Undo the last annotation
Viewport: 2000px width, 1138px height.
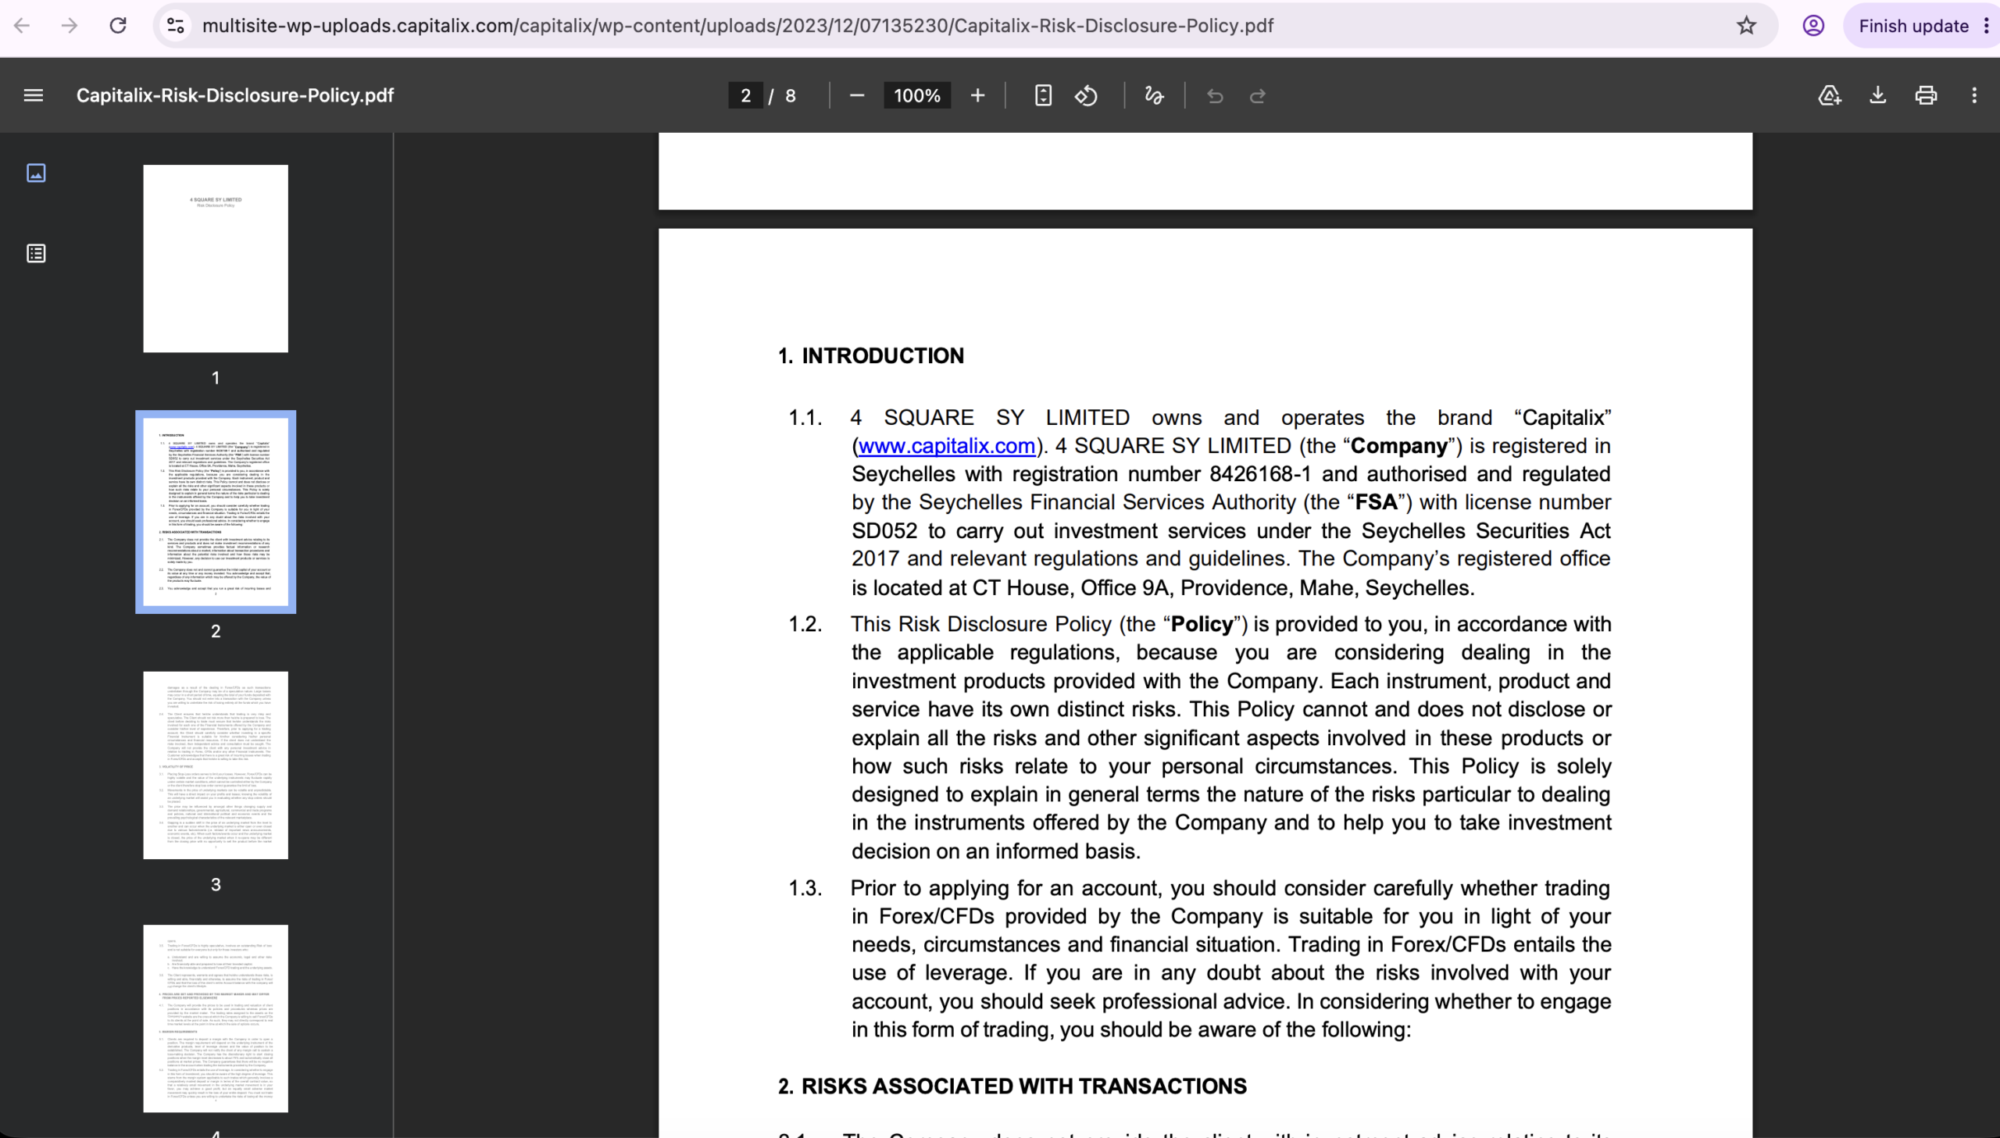(1215, 95)
